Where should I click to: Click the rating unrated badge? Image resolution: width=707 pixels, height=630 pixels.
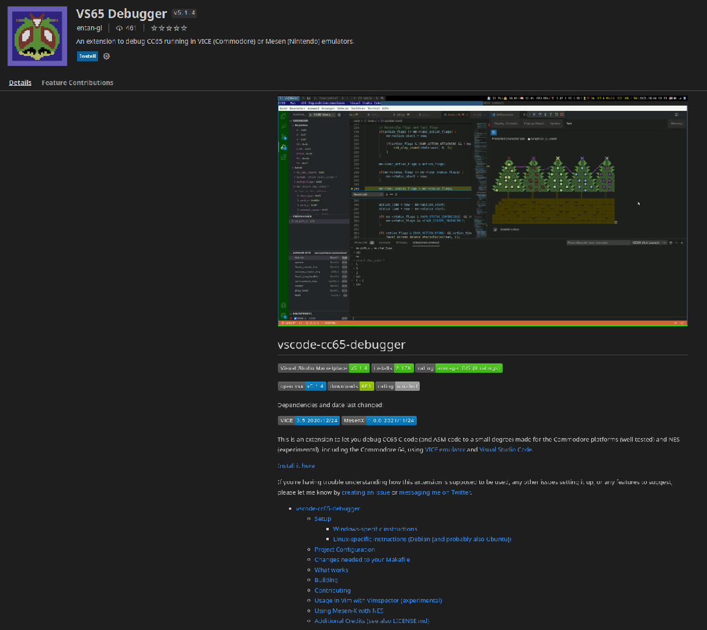(398, 386)
